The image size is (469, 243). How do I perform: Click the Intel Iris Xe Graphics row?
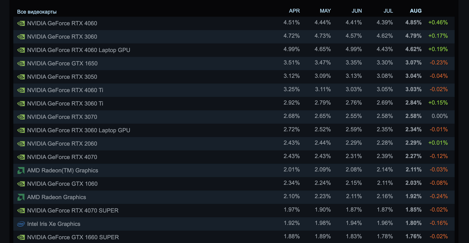tap(53, 224)
